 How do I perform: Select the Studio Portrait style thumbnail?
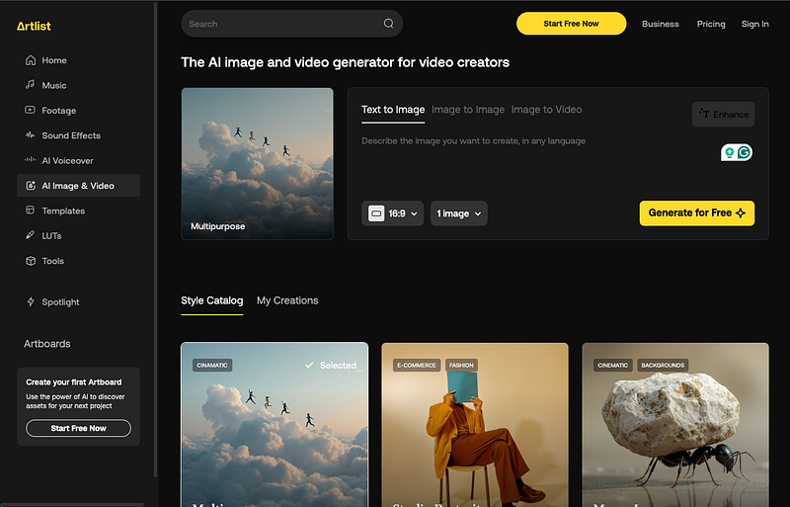475,425
